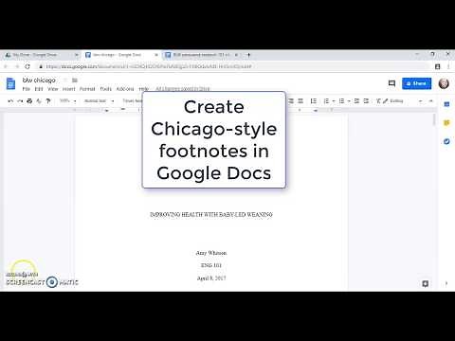Open the View menu
This screenshot has height=341, width=455.
point(53,89)
